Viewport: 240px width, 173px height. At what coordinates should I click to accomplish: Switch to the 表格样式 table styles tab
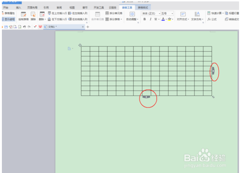pyautogui.click(x=143, y=8)
